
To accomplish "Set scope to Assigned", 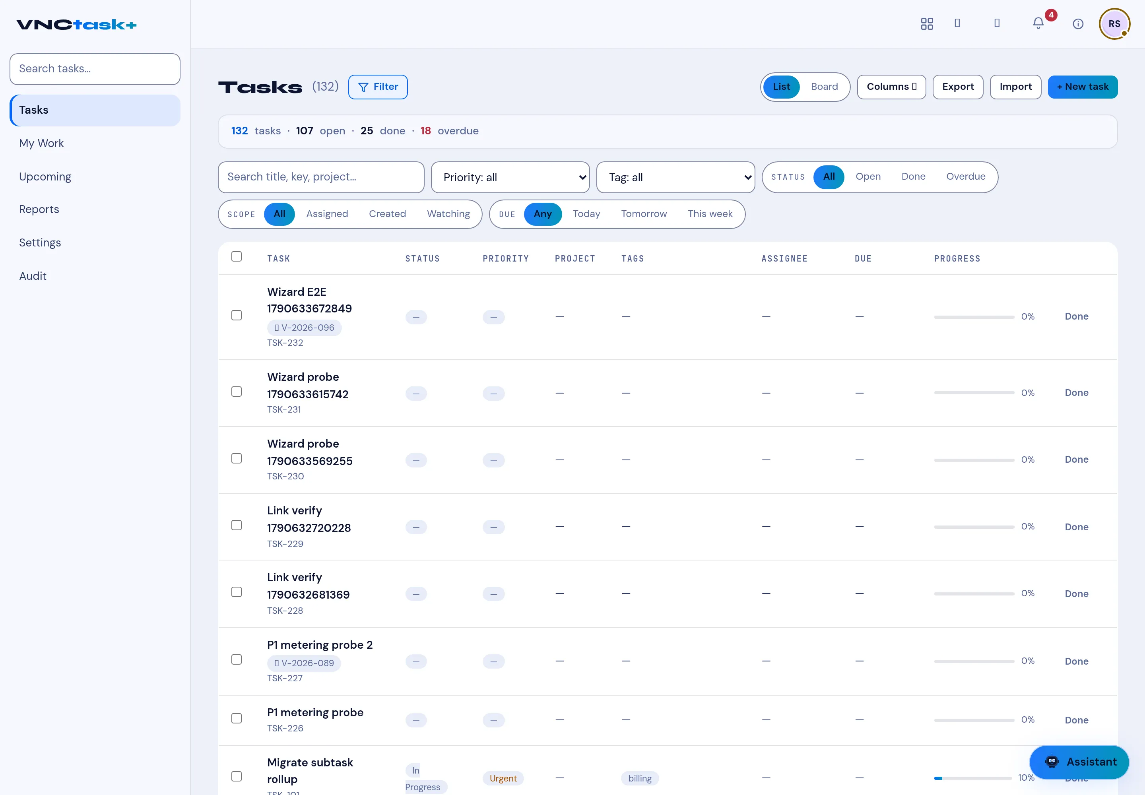I will pos(327,214).
